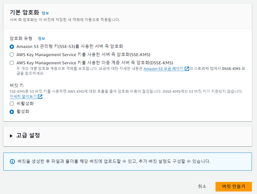Expand the 고급 설정 section

(x=11, y=136)
